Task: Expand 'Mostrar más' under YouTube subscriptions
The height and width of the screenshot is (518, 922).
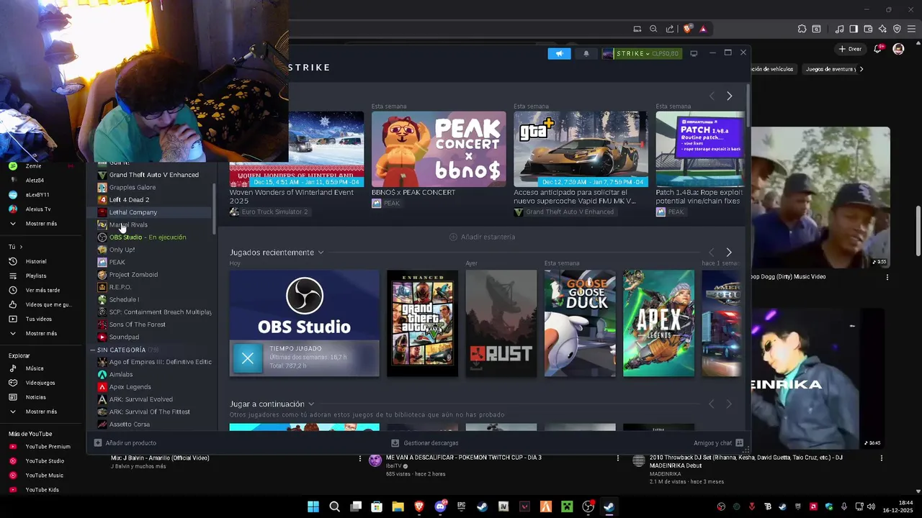Action: click(41, 224)
